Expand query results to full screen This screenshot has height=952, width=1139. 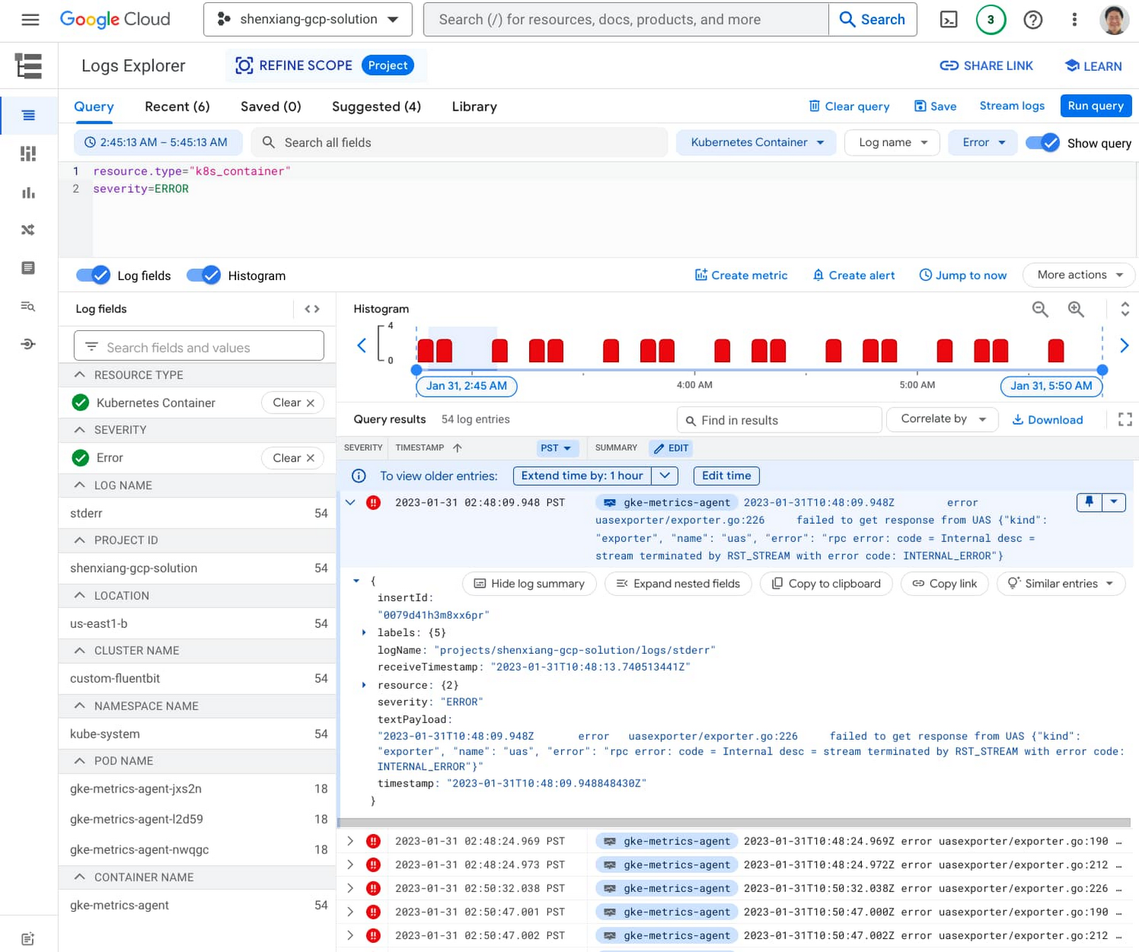click(x=1125, y=420)
